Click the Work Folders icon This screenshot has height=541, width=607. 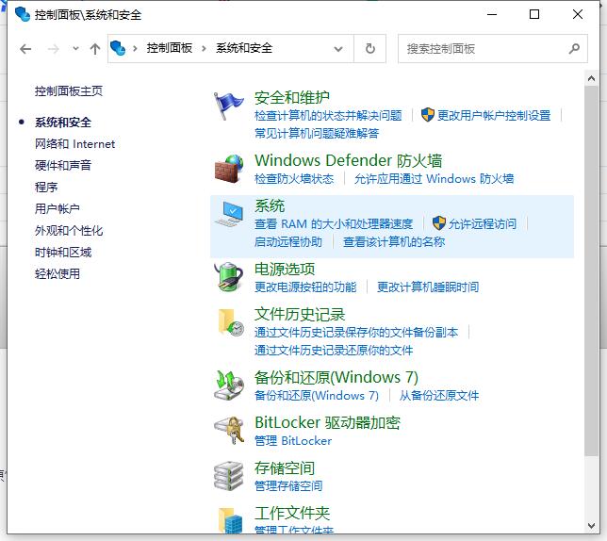[231, 520]
